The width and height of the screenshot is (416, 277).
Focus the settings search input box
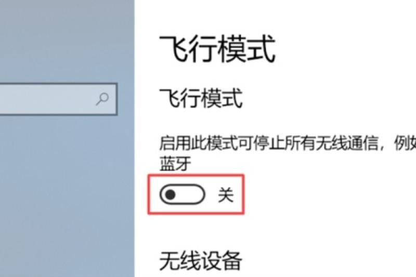point(58,99)
